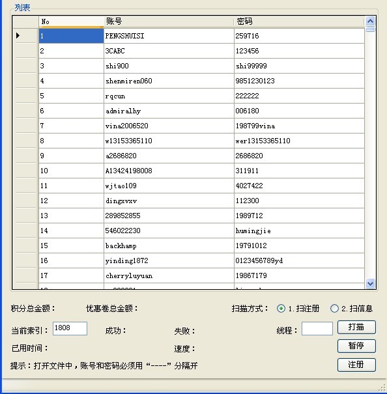Image resolution: width=387 pixels, height=394 pixels.
Task: Select password cell 0123456789yd
Action: pos(299,260)
